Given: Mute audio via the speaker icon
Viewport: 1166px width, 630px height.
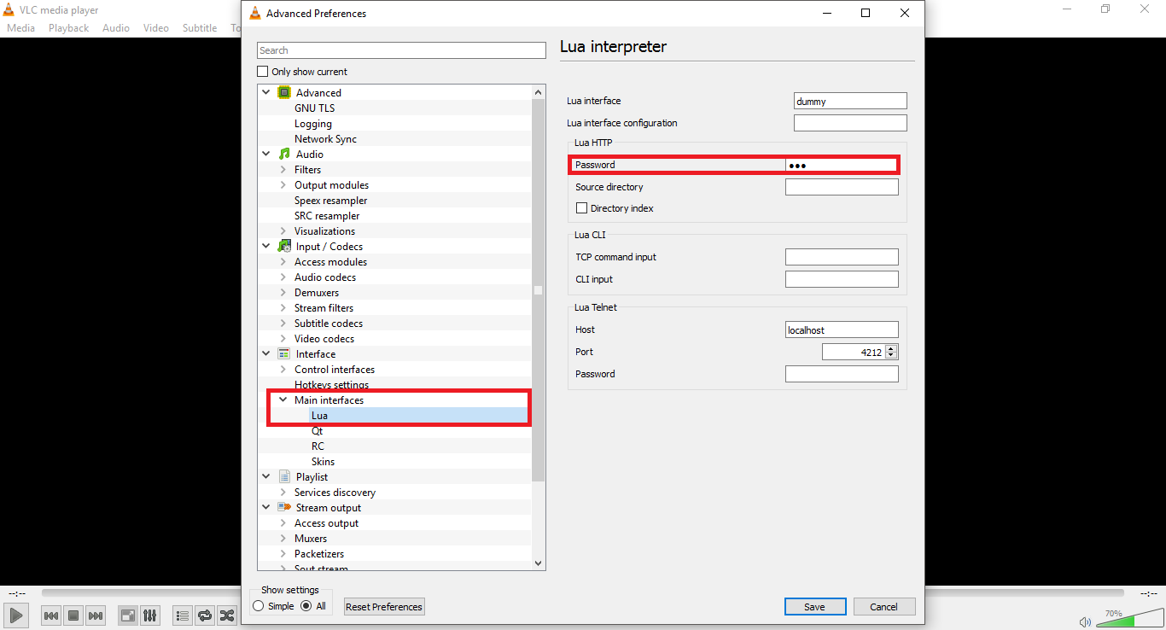Looking at the screenshot, I should coord(1085,621).
